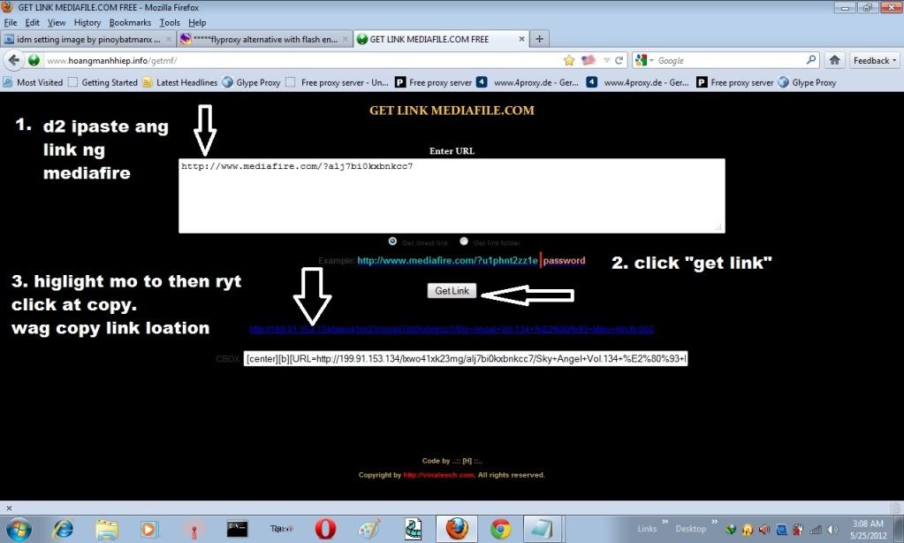Viewport: 904px width, 543px height.
Task: Select the Get link folder radio button
Action: [464, 241]
